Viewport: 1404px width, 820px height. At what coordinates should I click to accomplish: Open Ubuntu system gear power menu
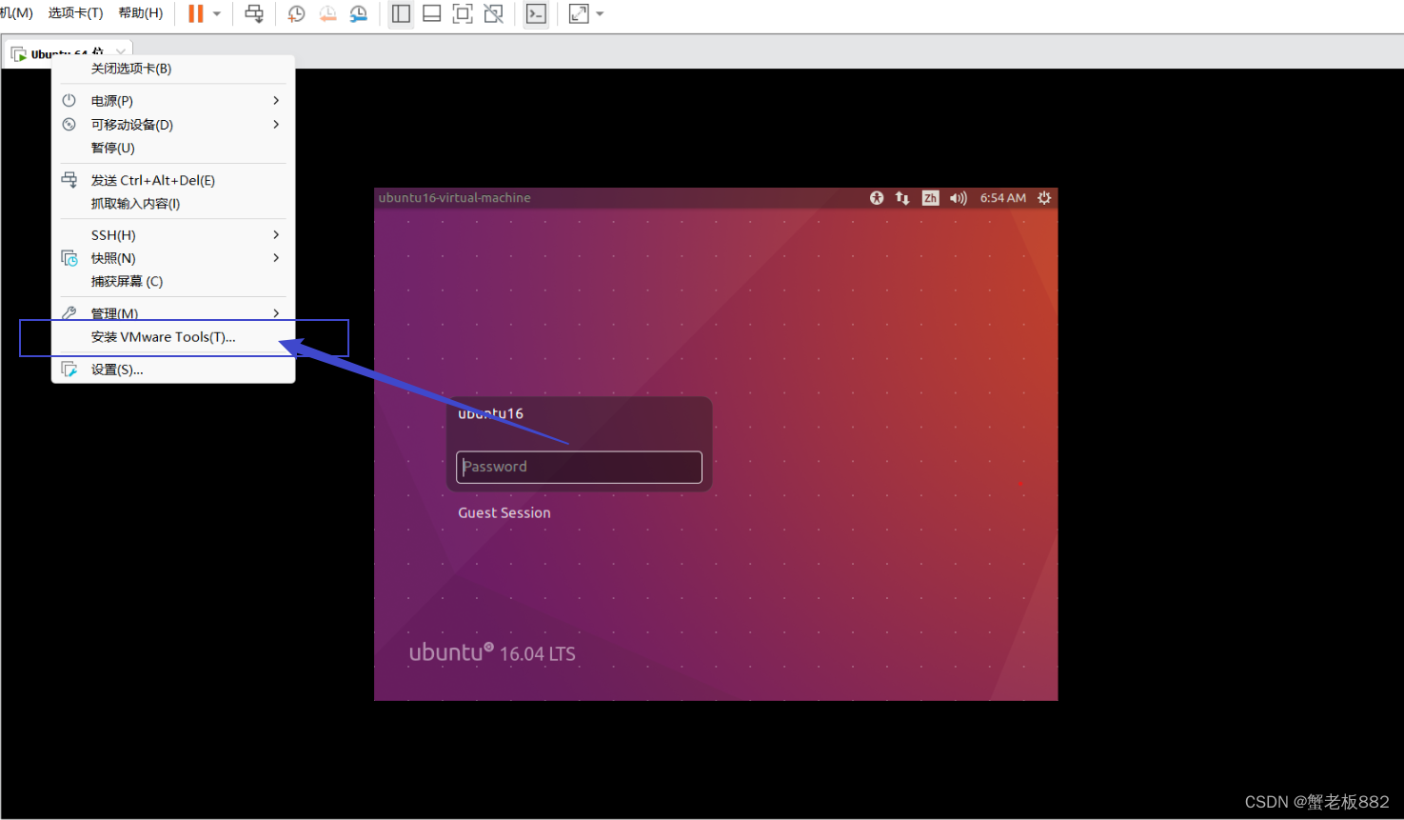[1044, 198]
